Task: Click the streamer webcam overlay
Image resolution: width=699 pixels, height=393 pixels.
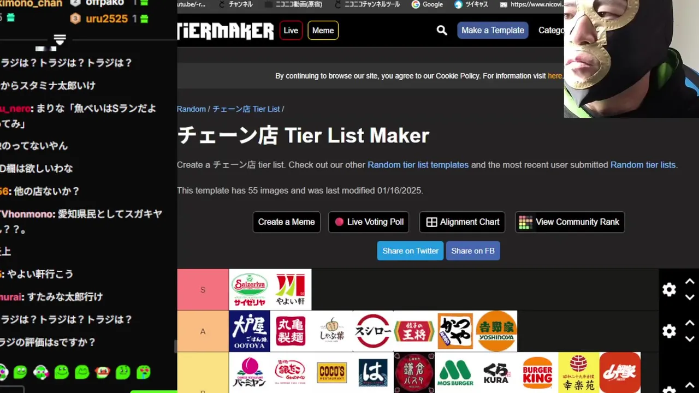Action: pyautogui.click(x=631, y=59)
